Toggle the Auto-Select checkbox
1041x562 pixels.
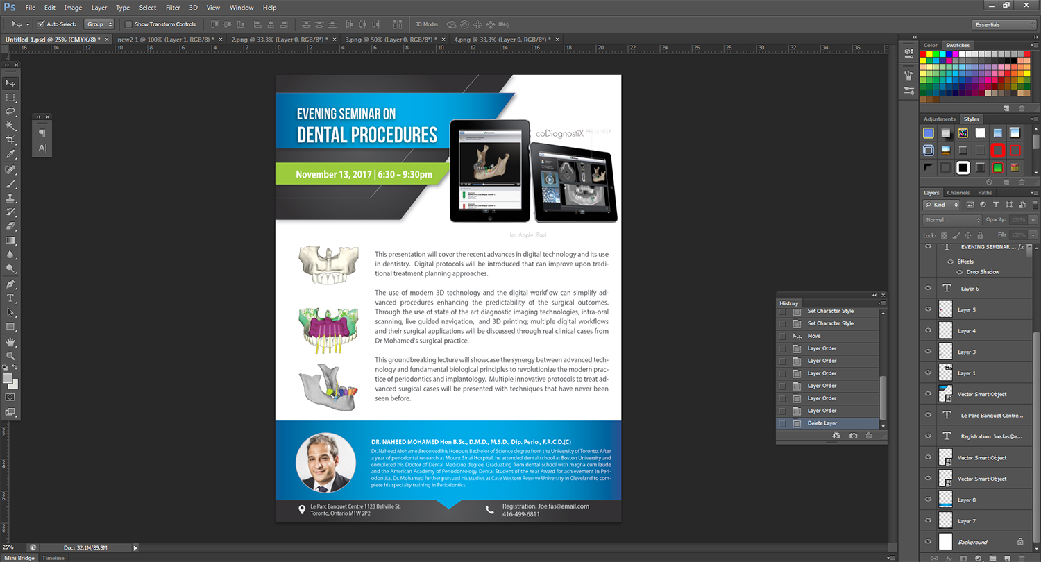tap(41, 24)
